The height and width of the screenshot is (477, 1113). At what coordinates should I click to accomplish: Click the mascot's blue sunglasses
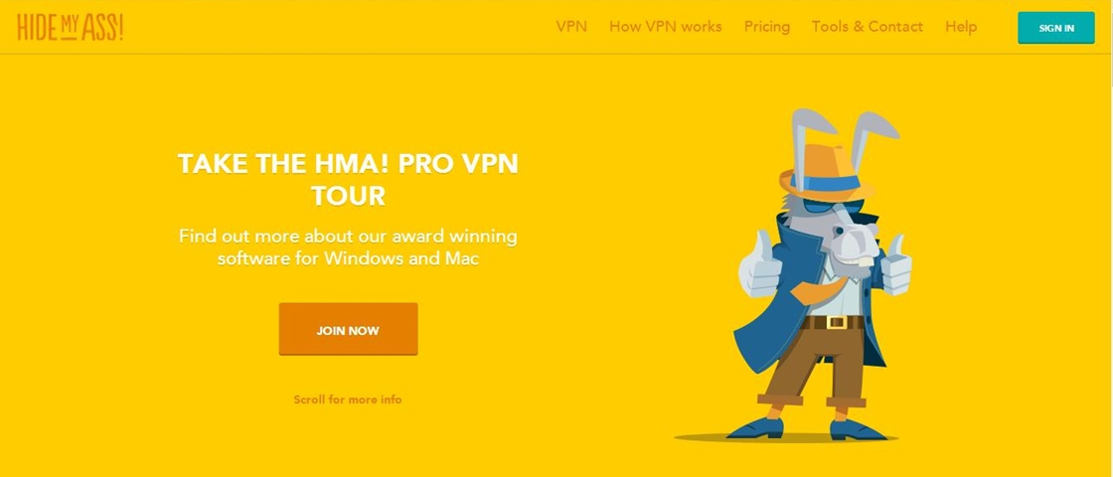823,208
